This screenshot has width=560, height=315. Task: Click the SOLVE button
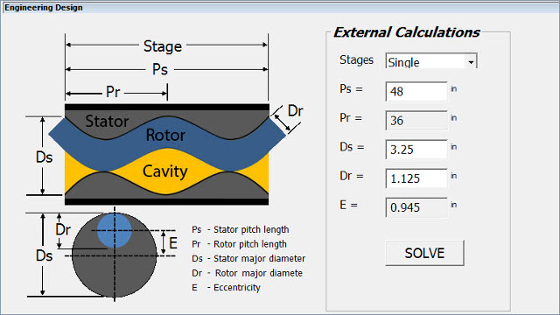[x=424, y=253]
